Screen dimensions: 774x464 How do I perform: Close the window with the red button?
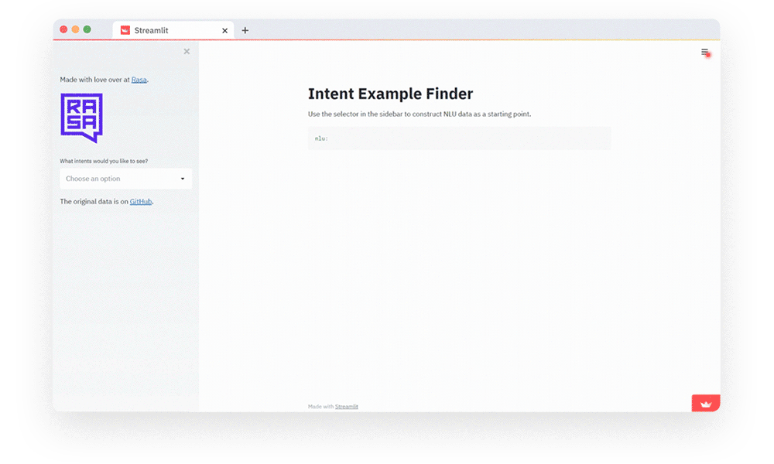click(63, 29)
